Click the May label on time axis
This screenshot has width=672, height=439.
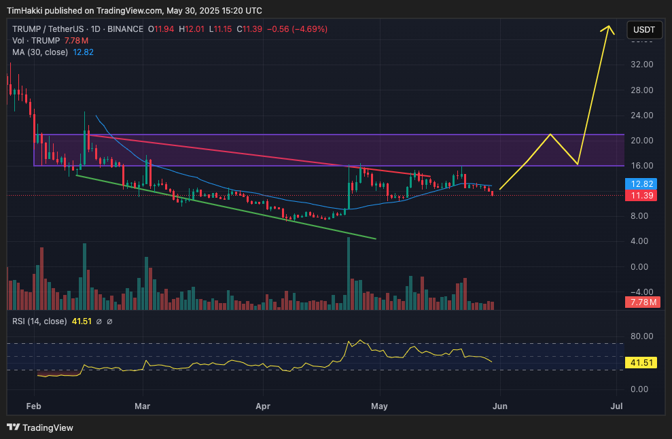pyautogui.click(x=379, y=406)
